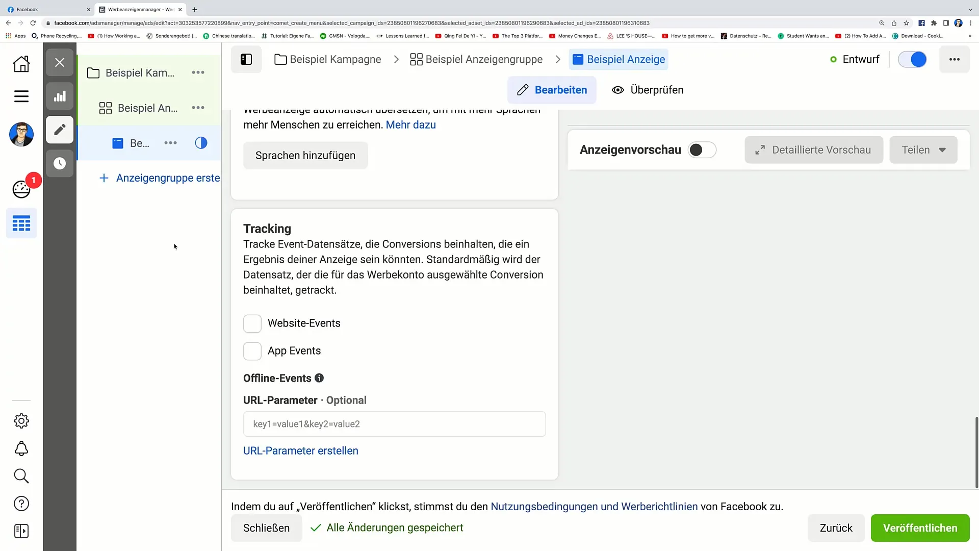
Task: Expand the Teilen dropdown
Action: 923,150
